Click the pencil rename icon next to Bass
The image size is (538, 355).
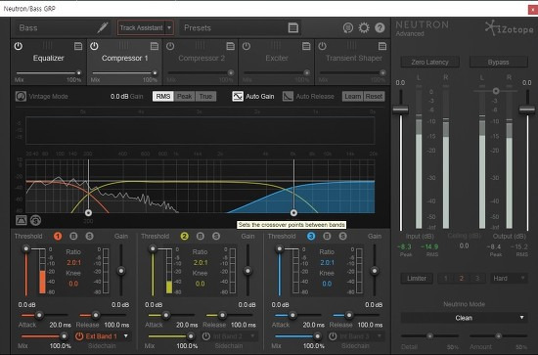(103, 27)
